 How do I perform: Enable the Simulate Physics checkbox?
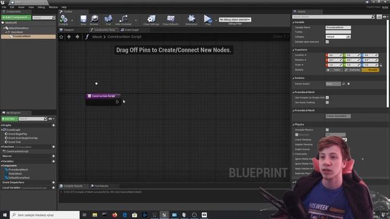[x=327, y=130]
